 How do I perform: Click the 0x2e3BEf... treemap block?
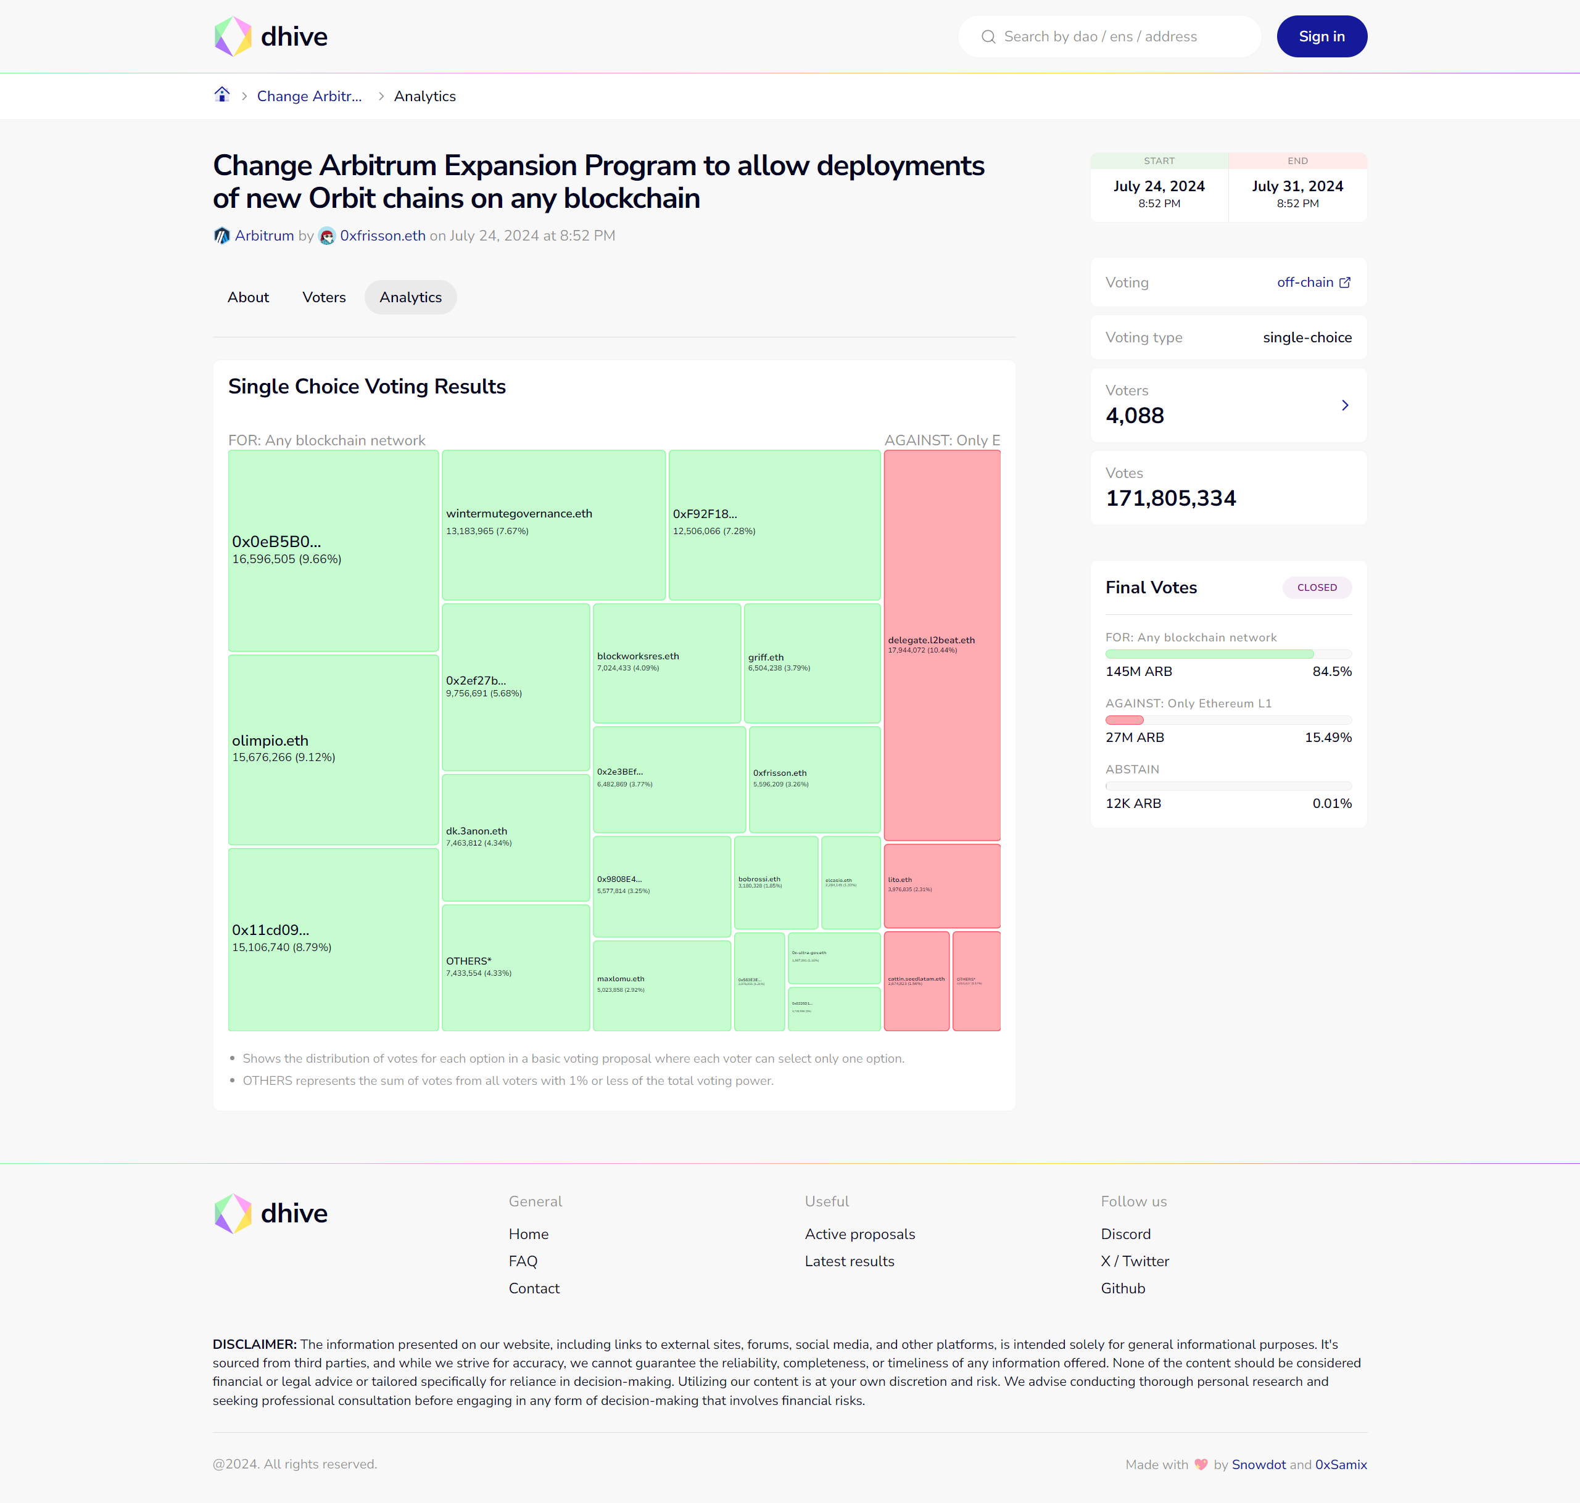[x=669, y=779]
